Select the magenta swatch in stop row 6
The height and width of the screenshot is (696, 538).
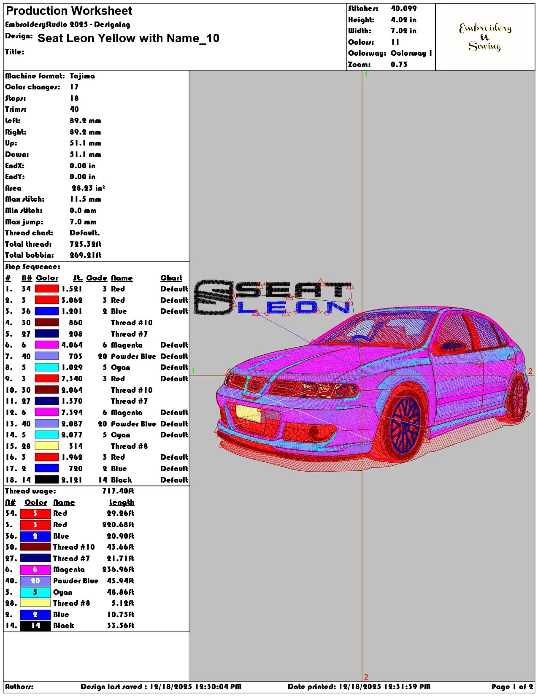46,345
